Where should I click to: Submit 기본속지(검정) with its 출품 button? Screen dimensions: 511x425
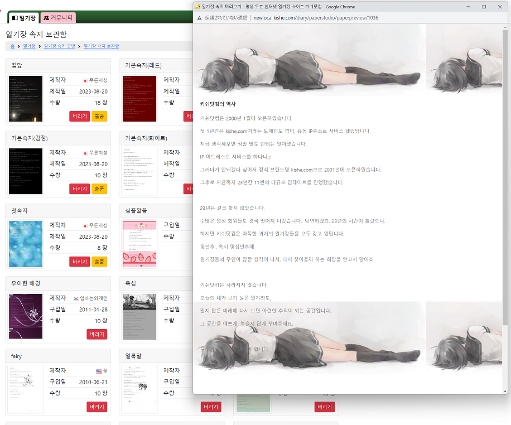click(x=99, y=189)
